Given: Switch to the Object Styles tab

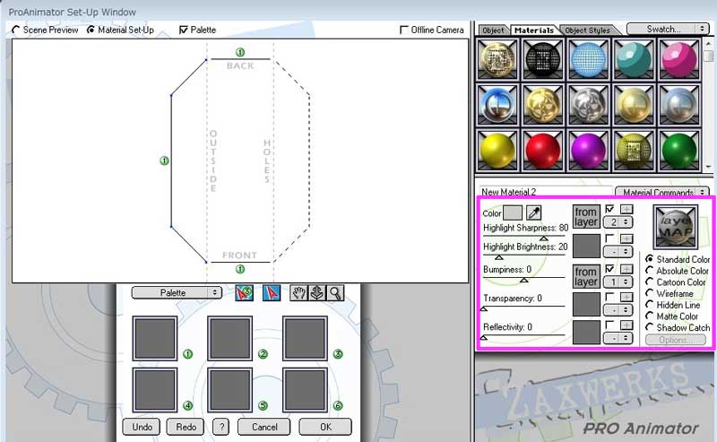Looking at the screenshot, I should pos(588,30).
